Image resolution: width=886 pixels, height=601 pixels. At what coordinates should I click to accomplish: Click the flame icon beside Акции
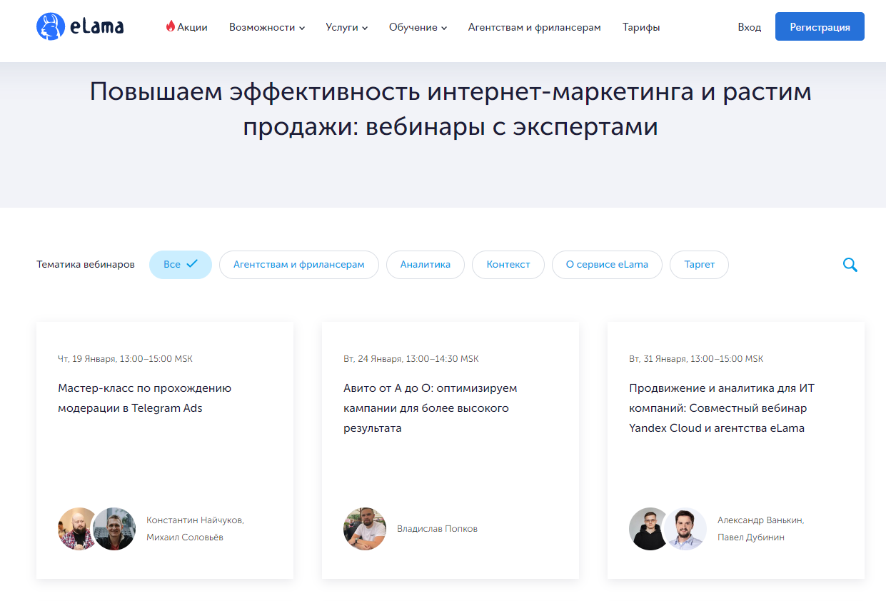(170, 26)
